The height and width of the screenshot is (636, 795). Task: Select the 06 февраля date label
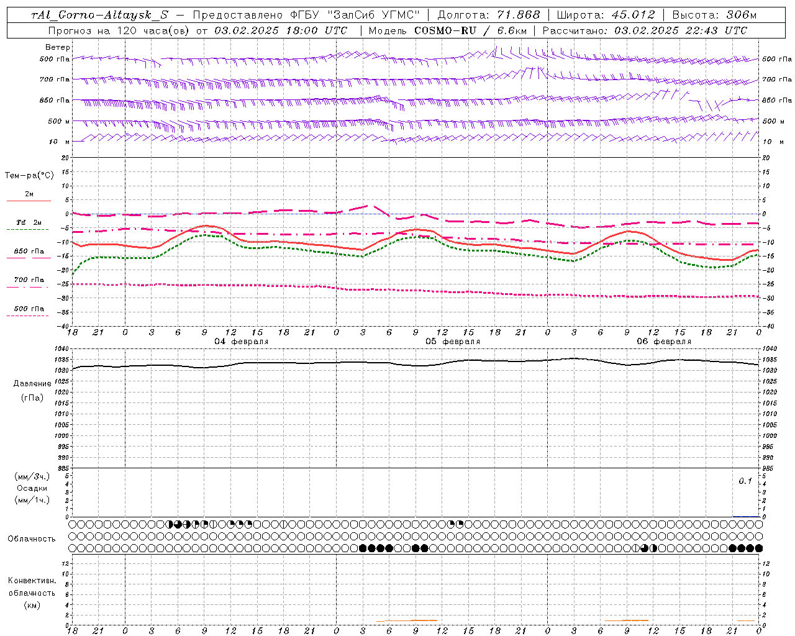[x=664, y=342]
